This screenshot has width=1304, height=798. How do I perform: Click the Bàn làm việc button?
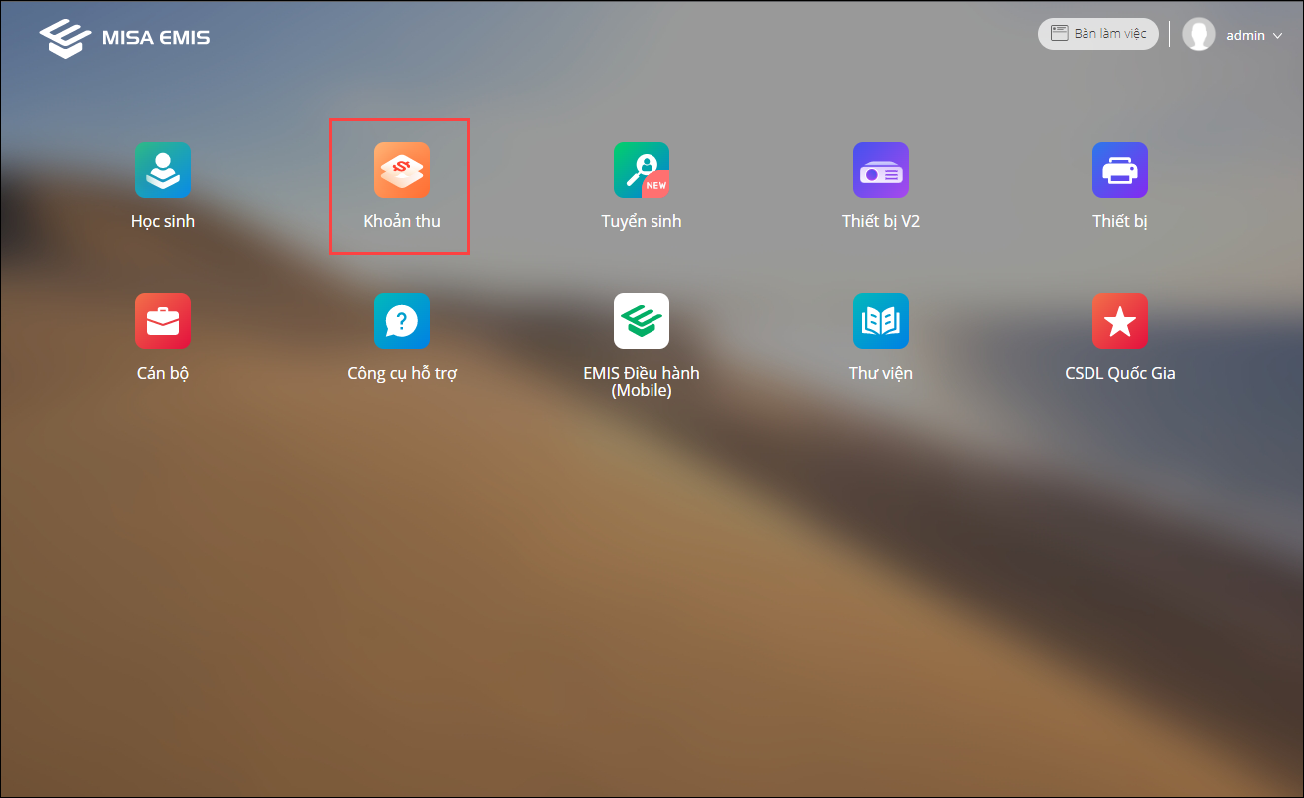[1098, 34]
